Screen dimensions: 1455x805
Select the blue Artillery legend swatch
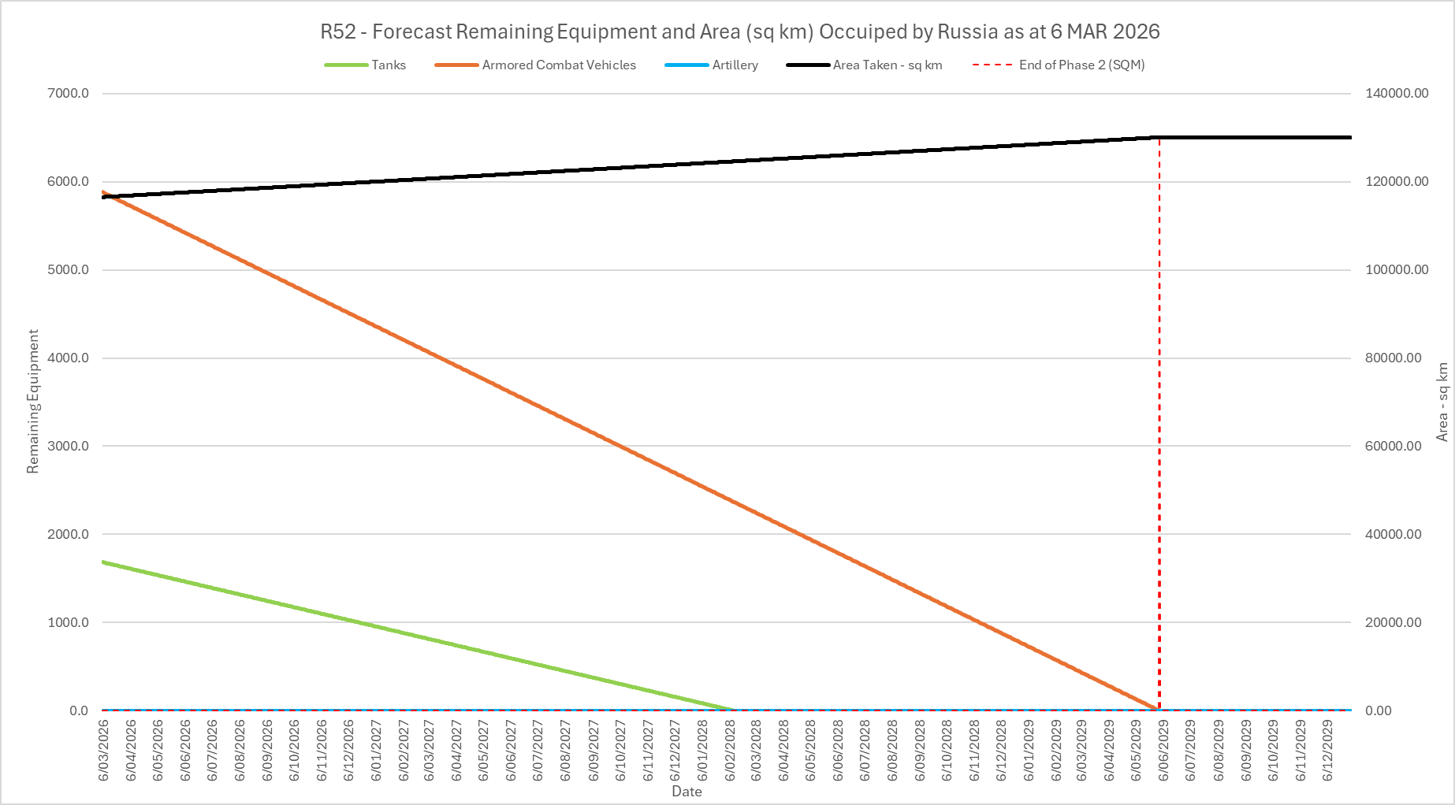[x=686, y=65]
